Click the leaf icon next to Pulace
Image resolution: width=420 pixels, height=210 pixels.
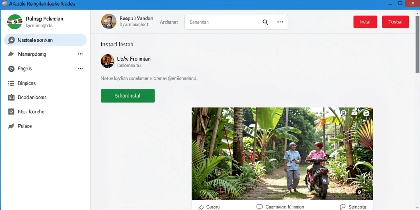click(11, 126)
